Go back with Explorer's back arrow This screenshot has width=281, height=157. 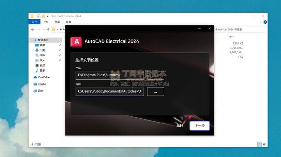click(33, 30)
